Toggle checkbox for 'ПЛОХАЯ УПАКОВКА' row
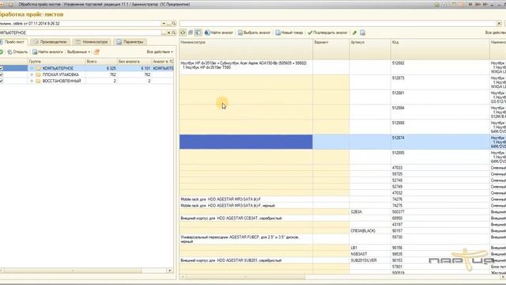The image size is (506, 285). coord(2,74)
